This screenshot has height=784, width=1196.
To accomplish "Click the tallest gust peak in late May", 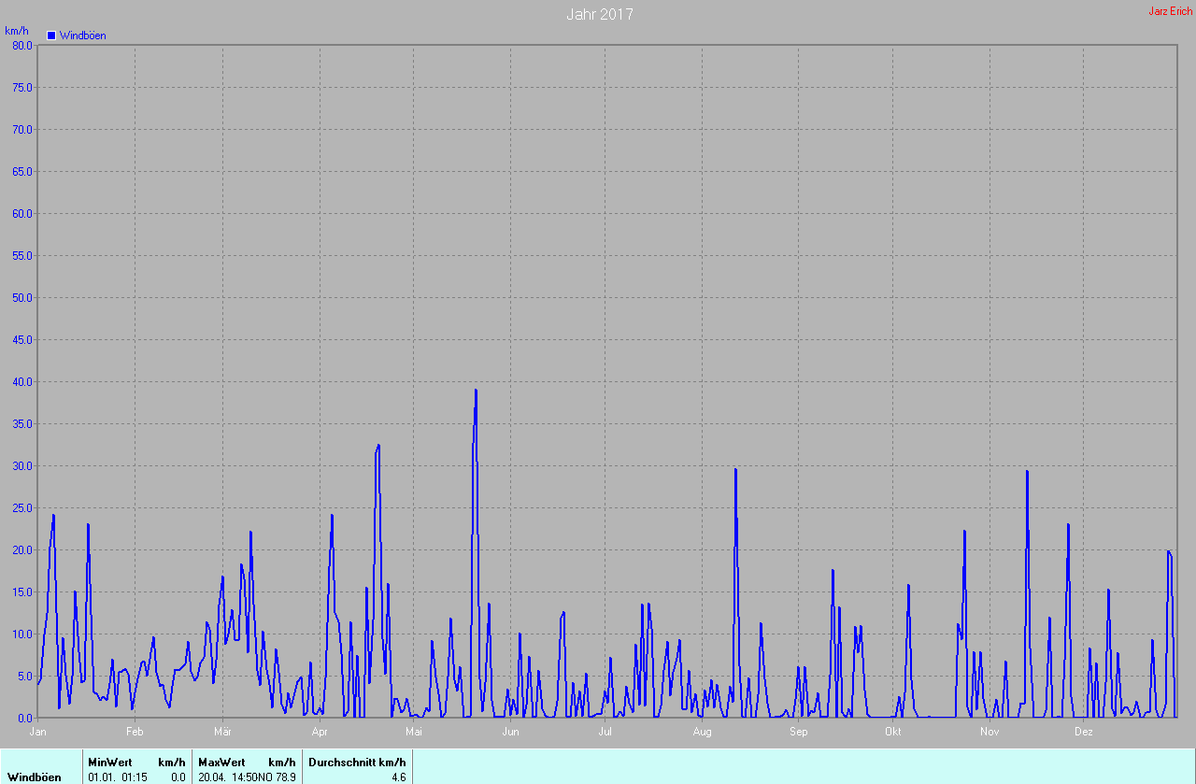I will 476,391.
